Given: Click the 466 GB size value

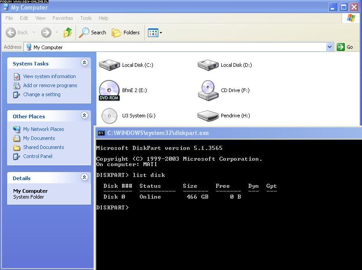Looking at the screenshot, I should (x=198, y=197).
